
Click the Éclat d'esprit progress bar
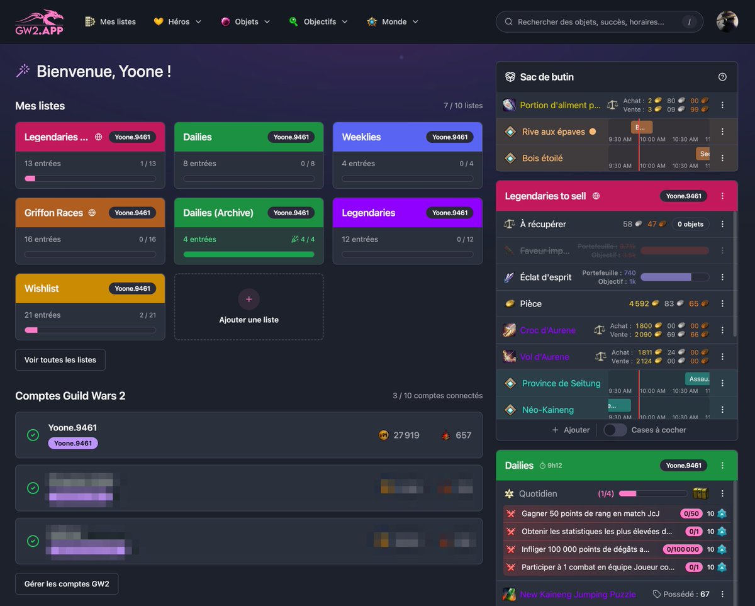[674, 277]
